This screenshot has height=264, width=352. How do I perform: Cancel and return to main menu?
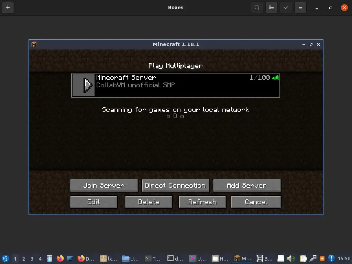pyautogui.click(x=256, y=202)
